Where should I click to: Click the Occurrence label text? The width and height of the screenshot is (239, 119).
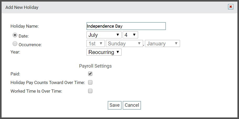point(30,45)
